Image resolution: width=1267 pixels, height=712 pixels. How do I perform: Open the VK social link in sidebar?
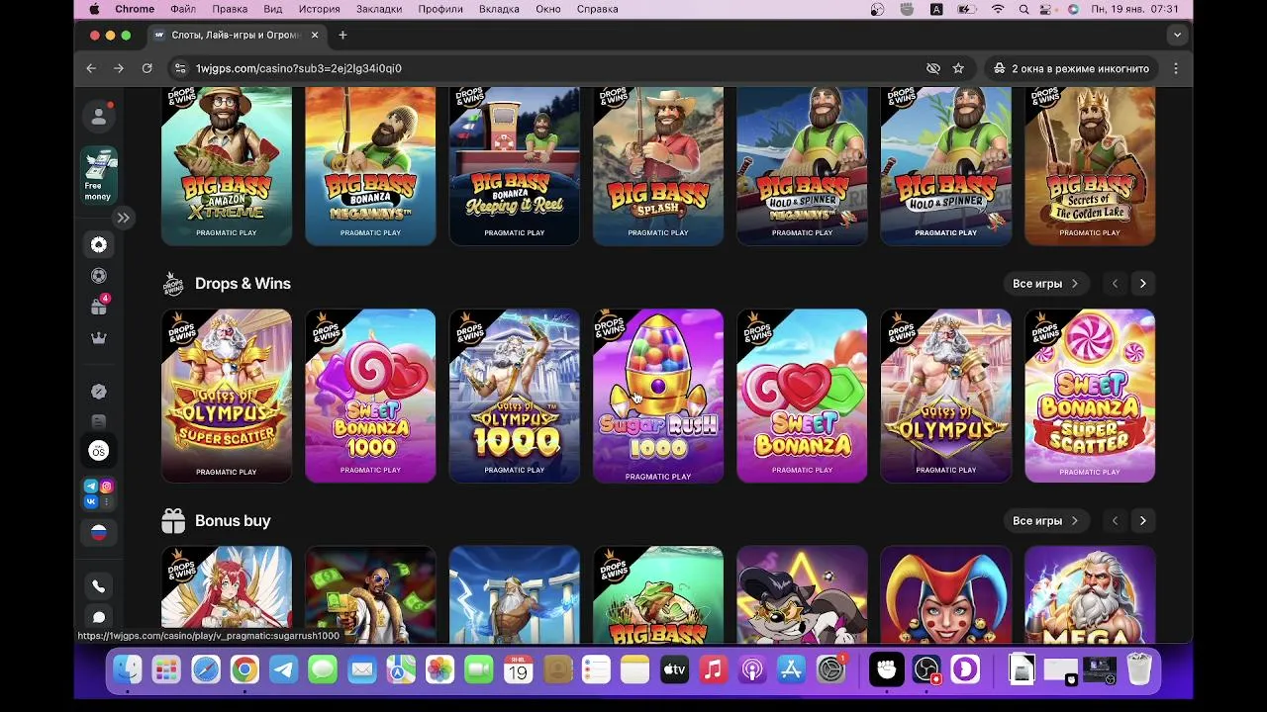91,502
